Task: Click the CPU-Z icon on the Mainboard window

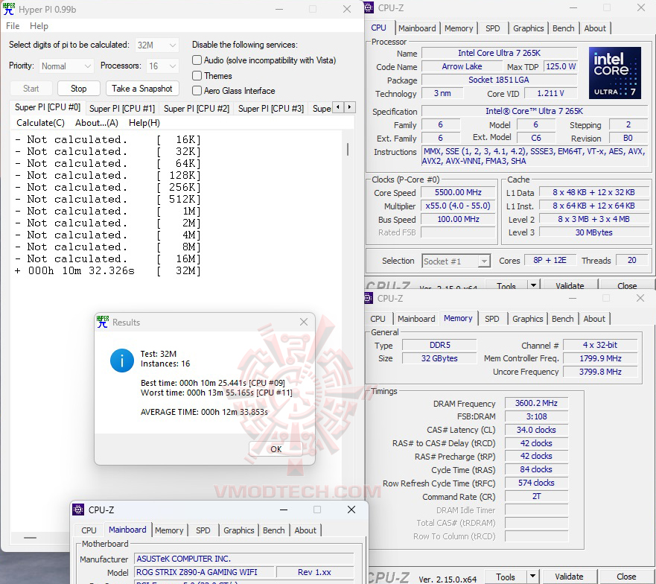Action: click(79, 510)
